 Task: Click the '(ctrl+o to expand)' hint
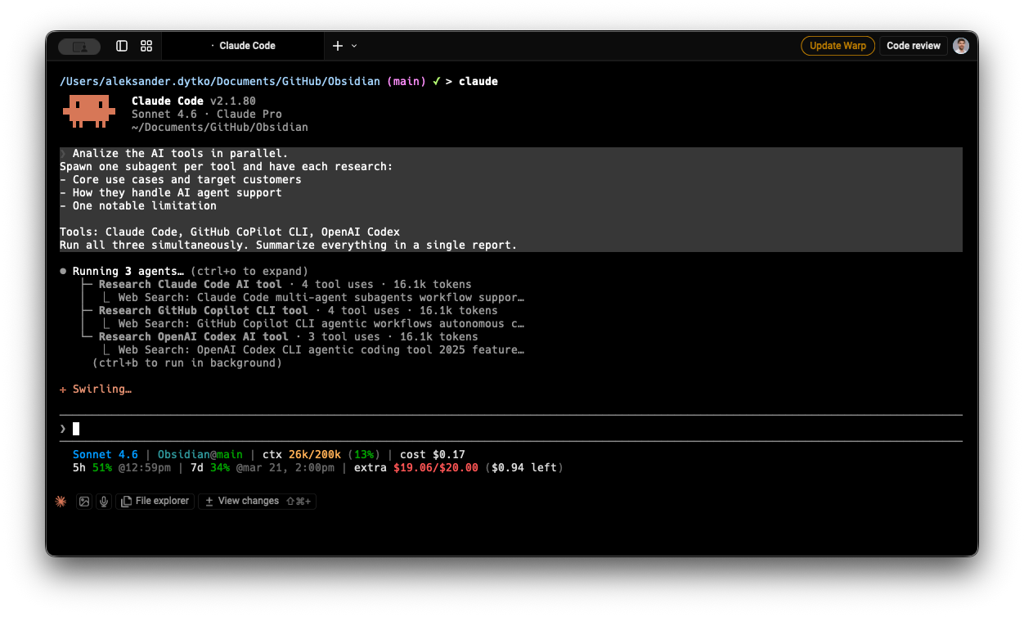(x=249, y=271)
